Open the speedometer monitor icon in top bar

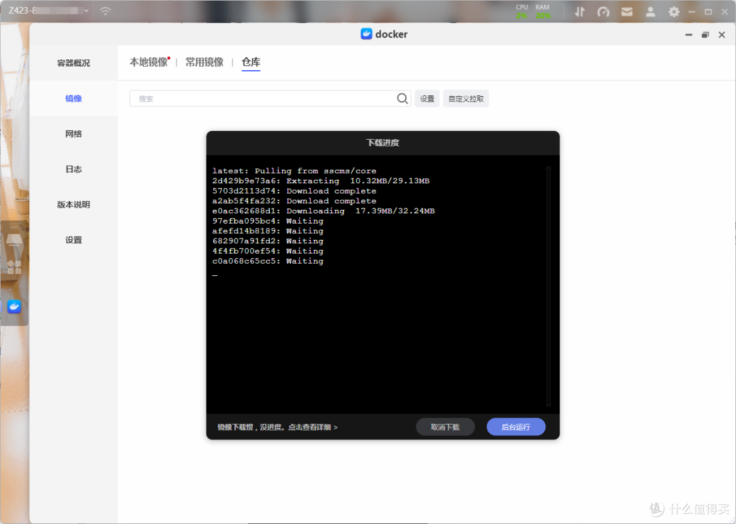[603, 12]
